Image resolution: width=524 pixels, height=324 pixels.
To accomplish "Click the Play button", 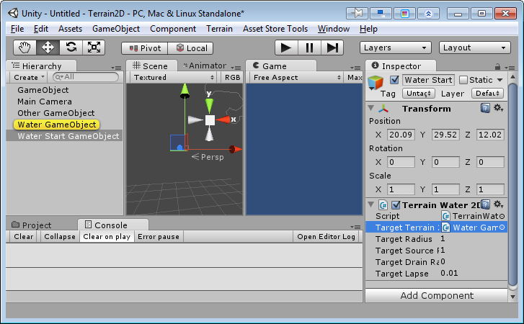I will pyautogui.click(x=285, y=48).
